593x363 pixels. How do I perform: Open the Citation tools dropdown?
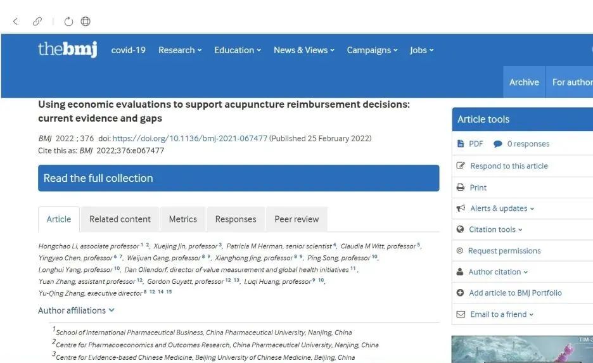pyautogui.click(x=495, y=229)
